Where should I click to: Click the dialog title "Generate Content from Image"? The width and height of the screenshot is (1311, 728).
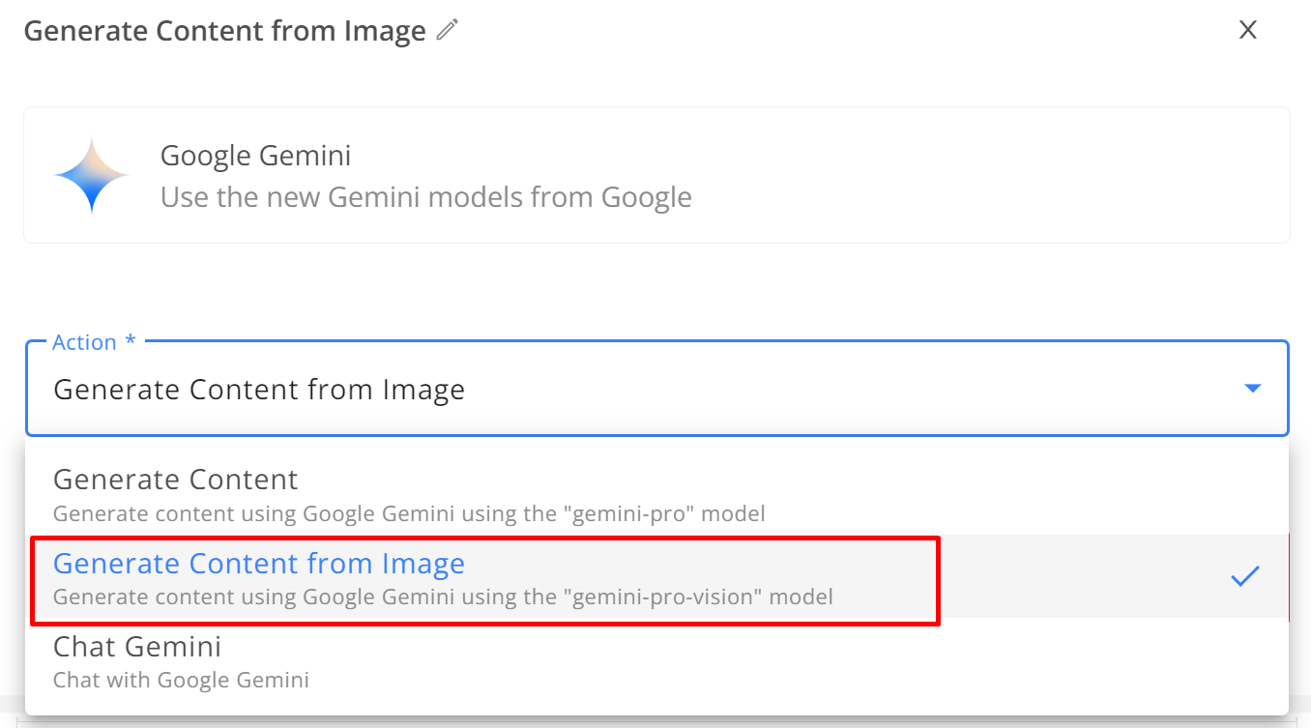224,31
